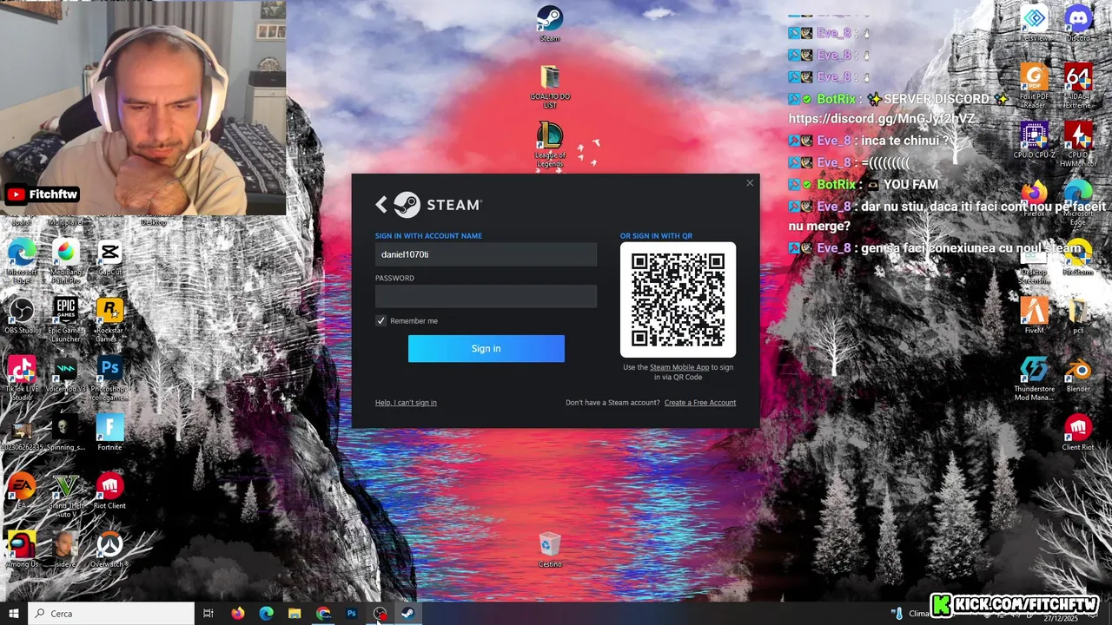1112x625 pixels.
Task: Open the TikTok LIVE Studio icon
Action: (22, 378)
